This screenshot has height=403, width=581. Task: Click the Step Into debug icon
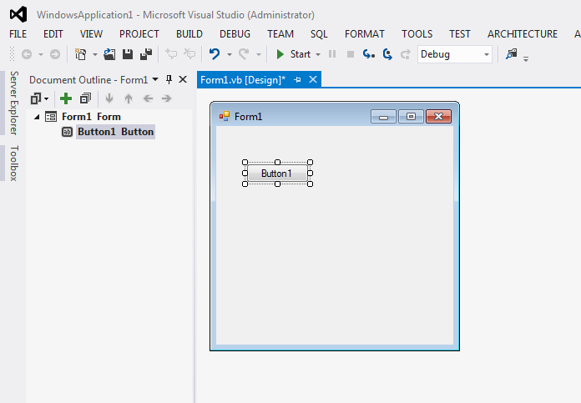(x=369, y=54)
